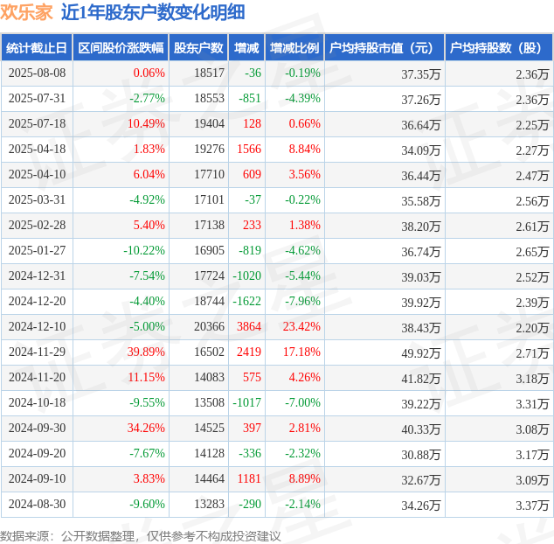
Task: Select the date cell 2024-10-18
Action: (x=37, y=402)
